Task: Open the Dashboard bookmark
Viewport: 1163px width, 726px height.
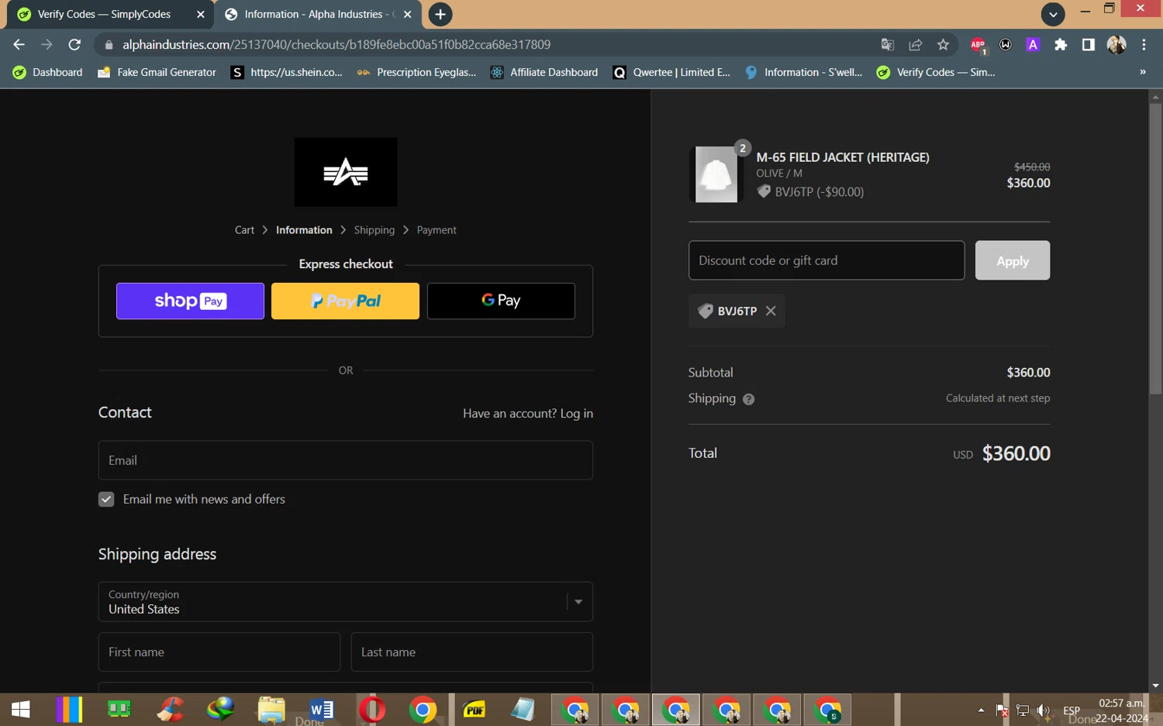Action: 47,72
